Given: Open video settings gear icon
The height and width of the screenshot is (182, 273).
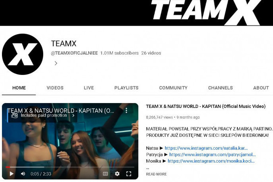Looking at the screenshot, I should (x=117, y=174).
